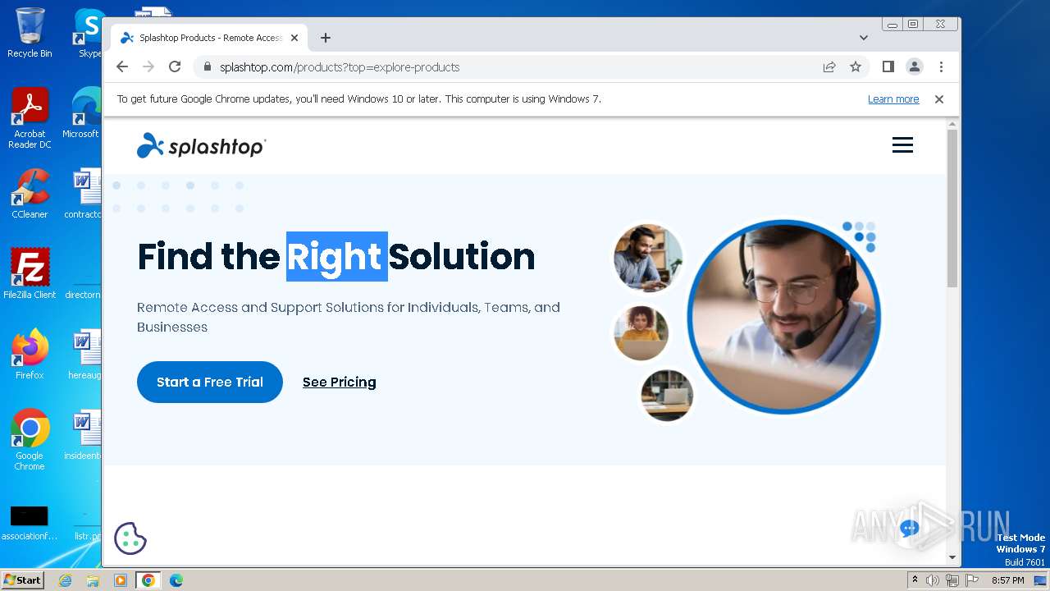This screenshot has height=591, width=1050.
Task: Open File Explorer from the taskbar
Action: coord(93,580)
